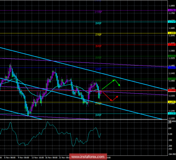Click the 1.1765 price axis value

tap(172, 13)
